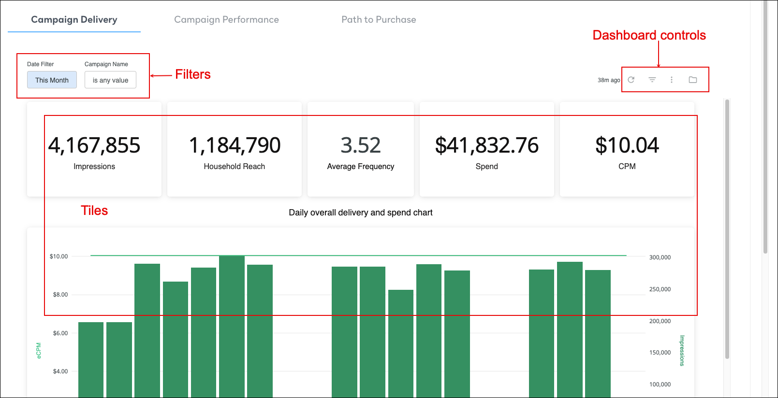Click the Average Frequency value 3.52
The width and height of the screenshot is (778, 398).
(x=361, y=145)
